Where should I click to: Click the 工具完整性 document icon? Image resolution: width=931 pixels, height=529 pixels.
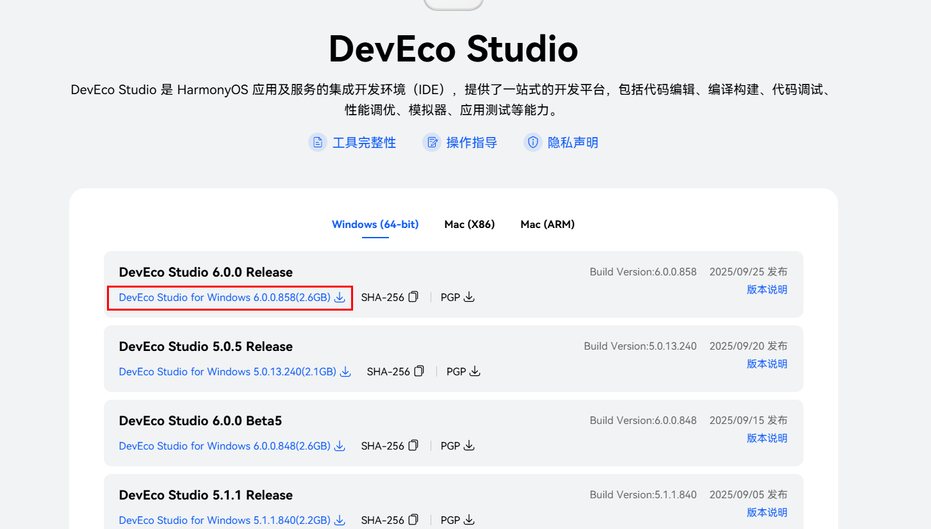coord(318,142)
